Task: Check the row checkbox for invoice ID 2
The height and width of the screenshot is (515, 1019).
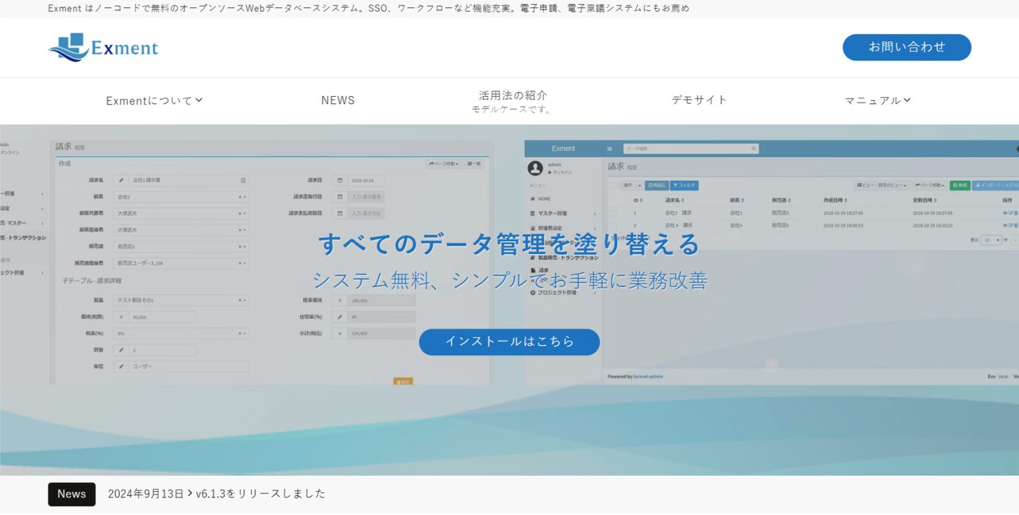Action: [x=614, y=223]
